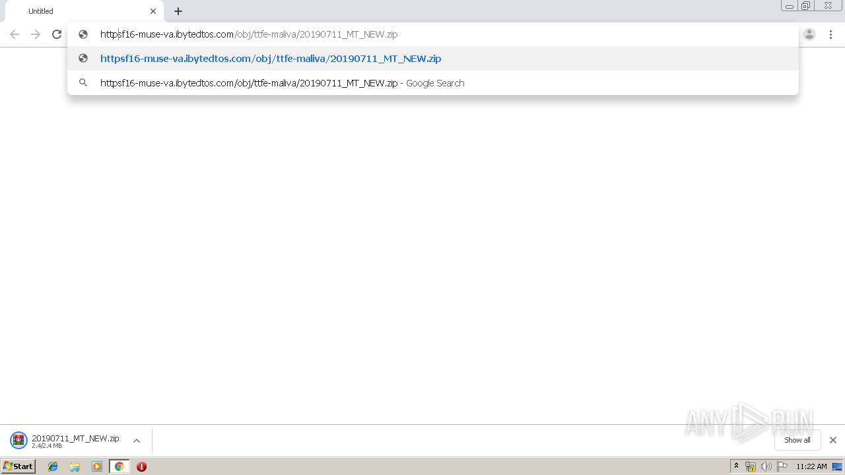
Task: Click the 11:22 AM clock
Action: pos(811,466)
